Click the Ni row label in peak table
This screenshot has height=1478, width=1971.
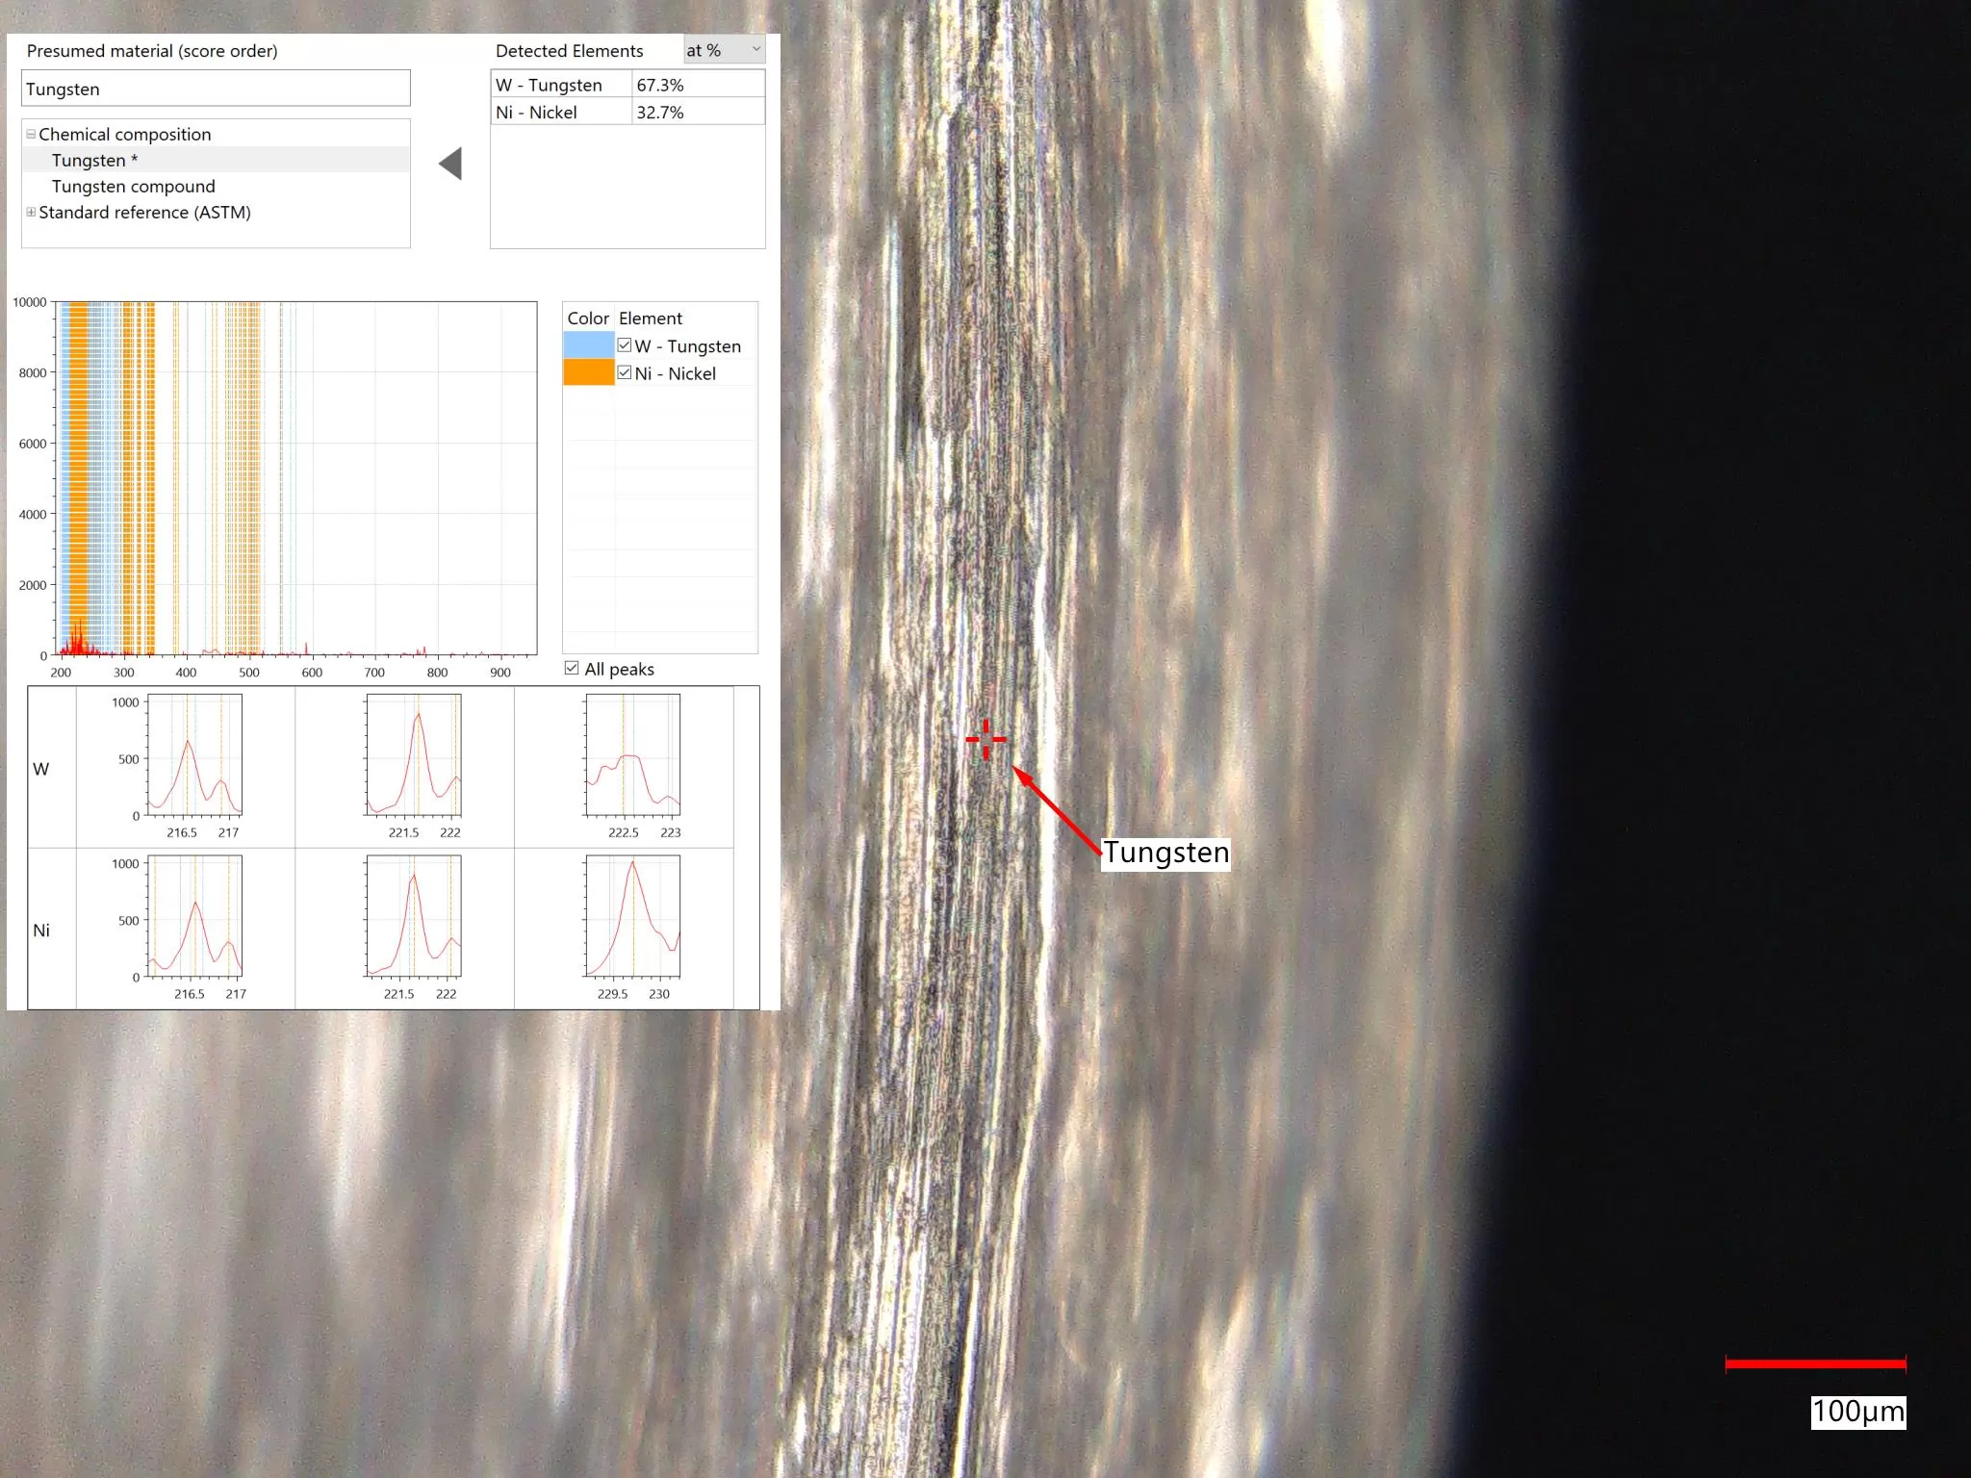click(41, 930)
